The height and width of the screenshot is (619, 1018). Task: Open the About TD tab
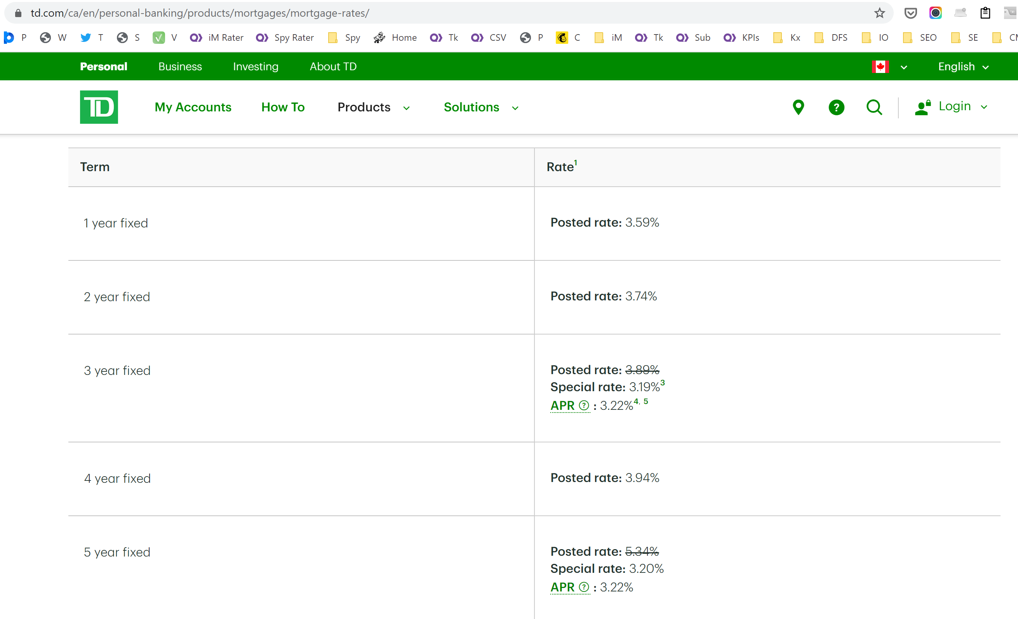pyautogui.click(x=333, y=66)
